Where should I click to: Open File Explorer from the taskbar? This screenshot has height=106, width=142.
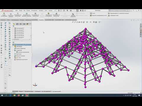pyautogui.click(x=14, y=95)
